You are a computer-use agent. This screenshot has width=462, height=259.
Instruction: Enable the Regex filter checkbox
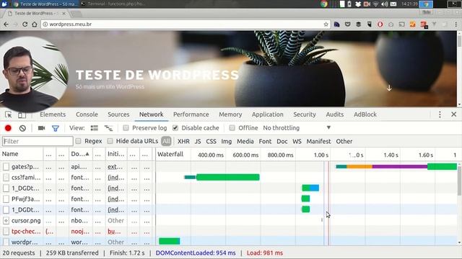[x=79, y=141]
